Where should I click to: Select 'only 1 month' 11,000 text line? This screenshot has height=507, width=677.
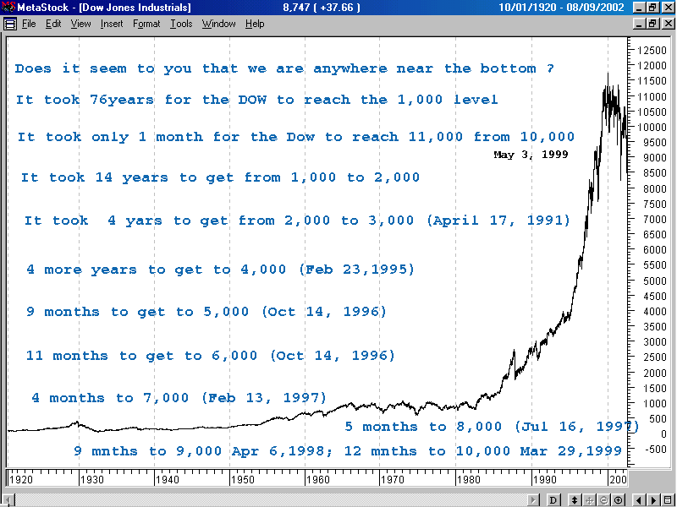(x=296, y=137)
